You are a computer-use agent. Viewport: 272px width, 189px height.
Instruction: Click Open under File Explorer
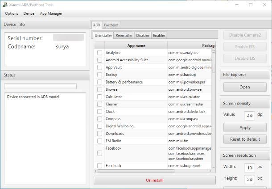(245, 87)
